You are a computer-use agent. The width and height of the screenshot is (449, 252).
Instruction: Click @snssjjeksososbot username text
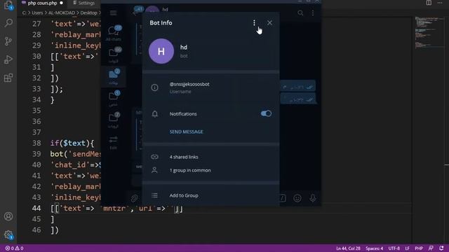189,84
